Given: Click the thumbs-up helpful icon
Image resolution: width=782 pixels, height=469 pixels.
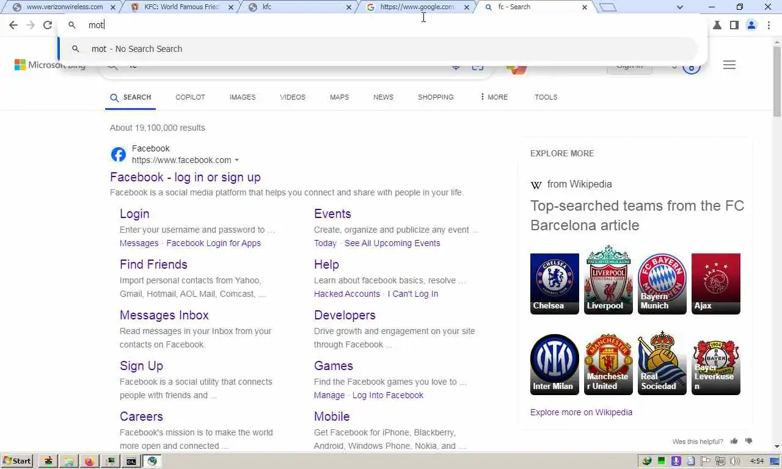Looking at the screenshot, I should tap(734, 441).
